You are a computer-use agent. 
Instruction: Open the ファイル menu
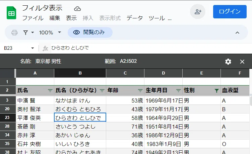pos(33,18)
